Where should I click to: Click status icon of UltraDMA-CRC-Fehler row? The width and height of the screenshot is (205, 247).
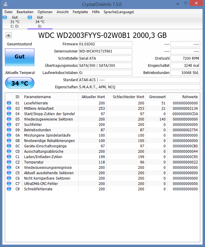(x=9, y=183)
